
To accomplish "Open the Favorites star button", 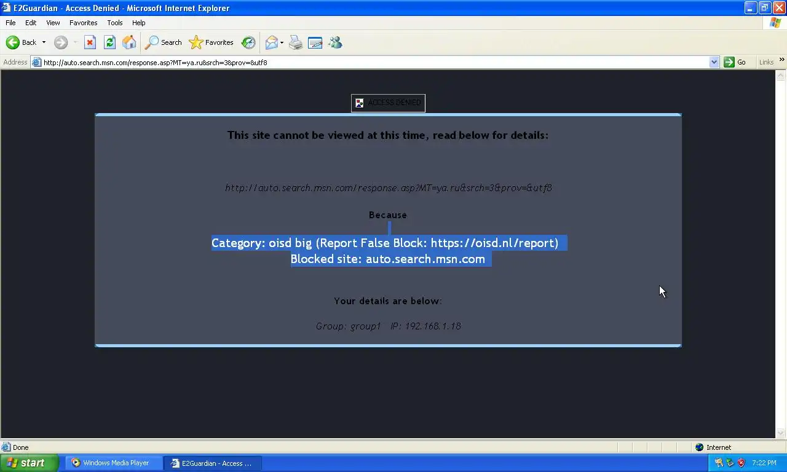I will (x=212, y=42).
